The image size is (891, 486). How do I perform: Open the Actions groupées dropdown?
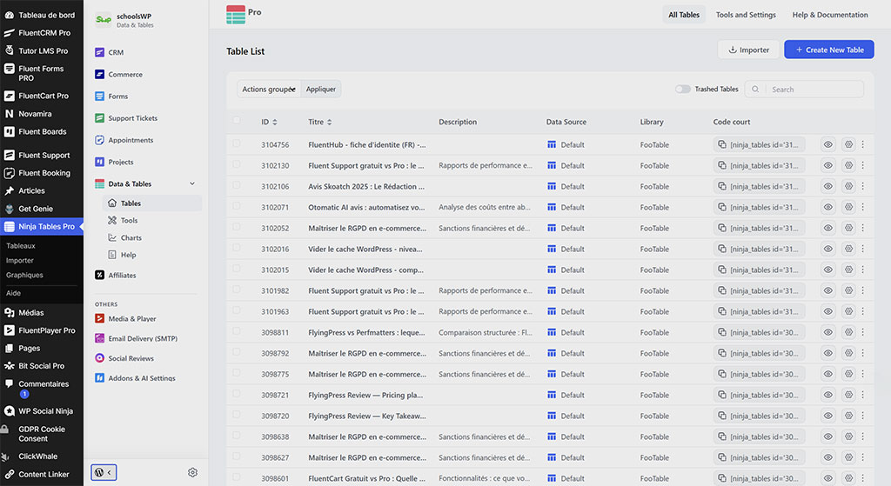pos(269,90)
